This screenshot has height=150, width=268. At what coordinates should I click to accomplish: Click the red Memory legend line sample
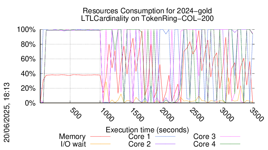point(100,136)
